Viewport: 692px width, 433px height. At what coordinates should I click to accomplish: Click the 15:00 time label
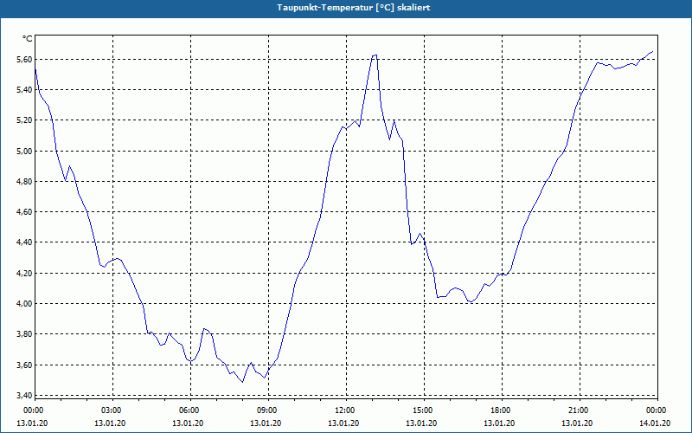(x=422, y=410)
